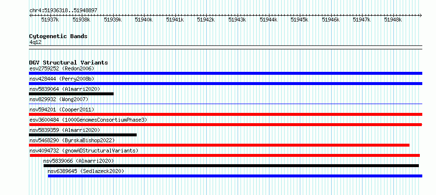Screen dimensions: 436x195
Task: Select the red bar for nsv4094732
Action: click(225, 155)
